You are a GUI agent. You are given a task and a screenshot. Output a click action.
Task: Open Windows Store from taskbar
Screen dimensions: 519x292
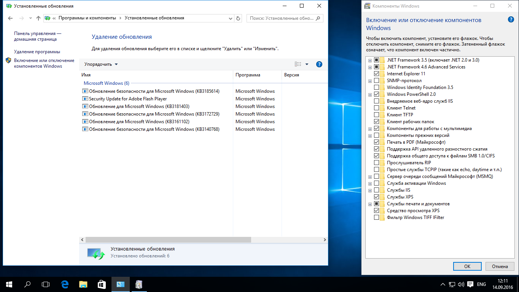(101, 284)
